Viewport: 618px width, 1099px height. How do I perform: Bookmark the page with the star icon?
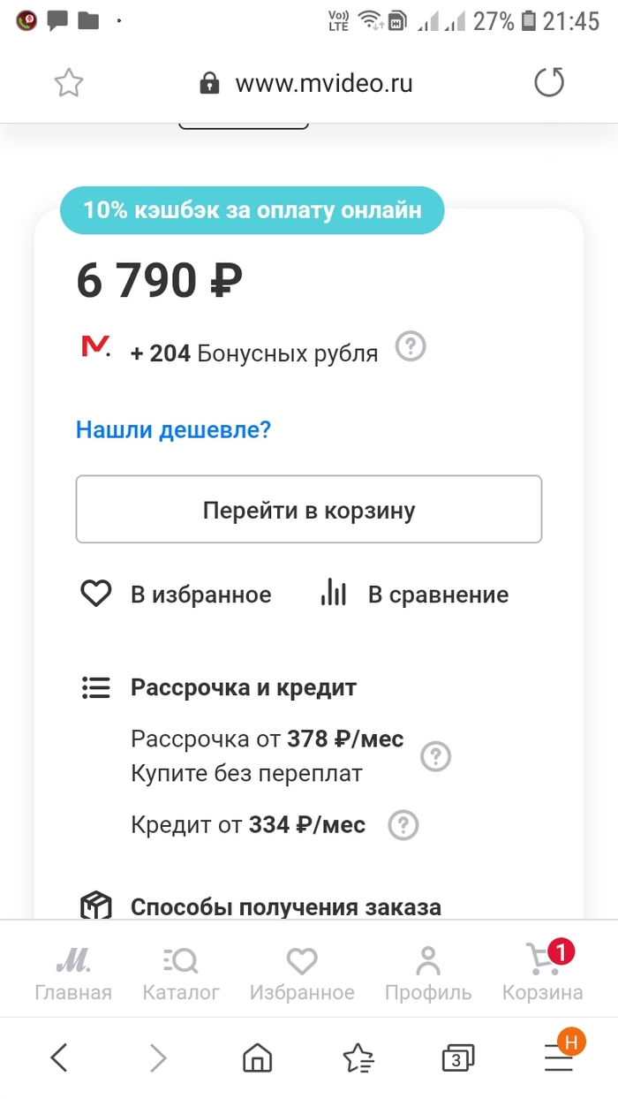coord(69,84)
